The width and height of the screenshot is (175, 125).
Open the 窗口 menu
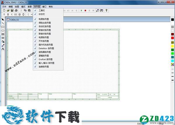44,7
